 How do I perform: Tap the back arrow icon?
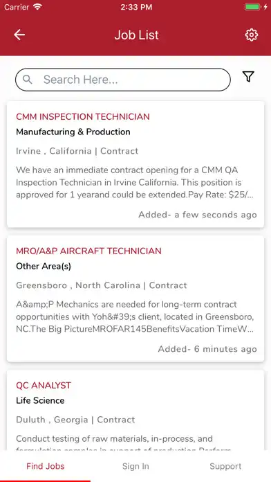(x=19, y=35)
